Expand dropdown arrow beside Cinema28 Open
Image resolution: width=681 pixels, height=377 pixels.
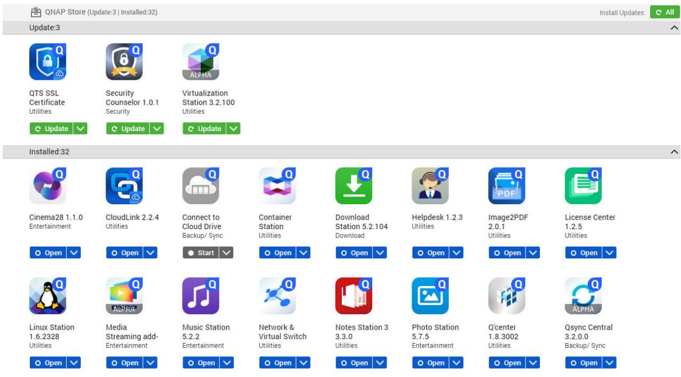point(74,253)
